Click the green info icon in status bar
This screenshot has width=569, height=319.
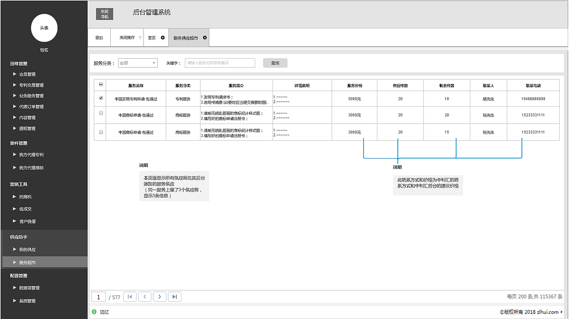pos(94,312)
